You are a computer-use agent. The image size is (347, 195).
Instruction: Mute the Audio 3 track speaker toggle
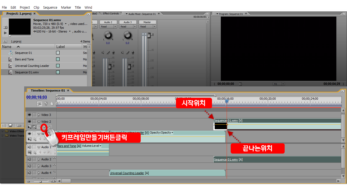coord(29,166)
